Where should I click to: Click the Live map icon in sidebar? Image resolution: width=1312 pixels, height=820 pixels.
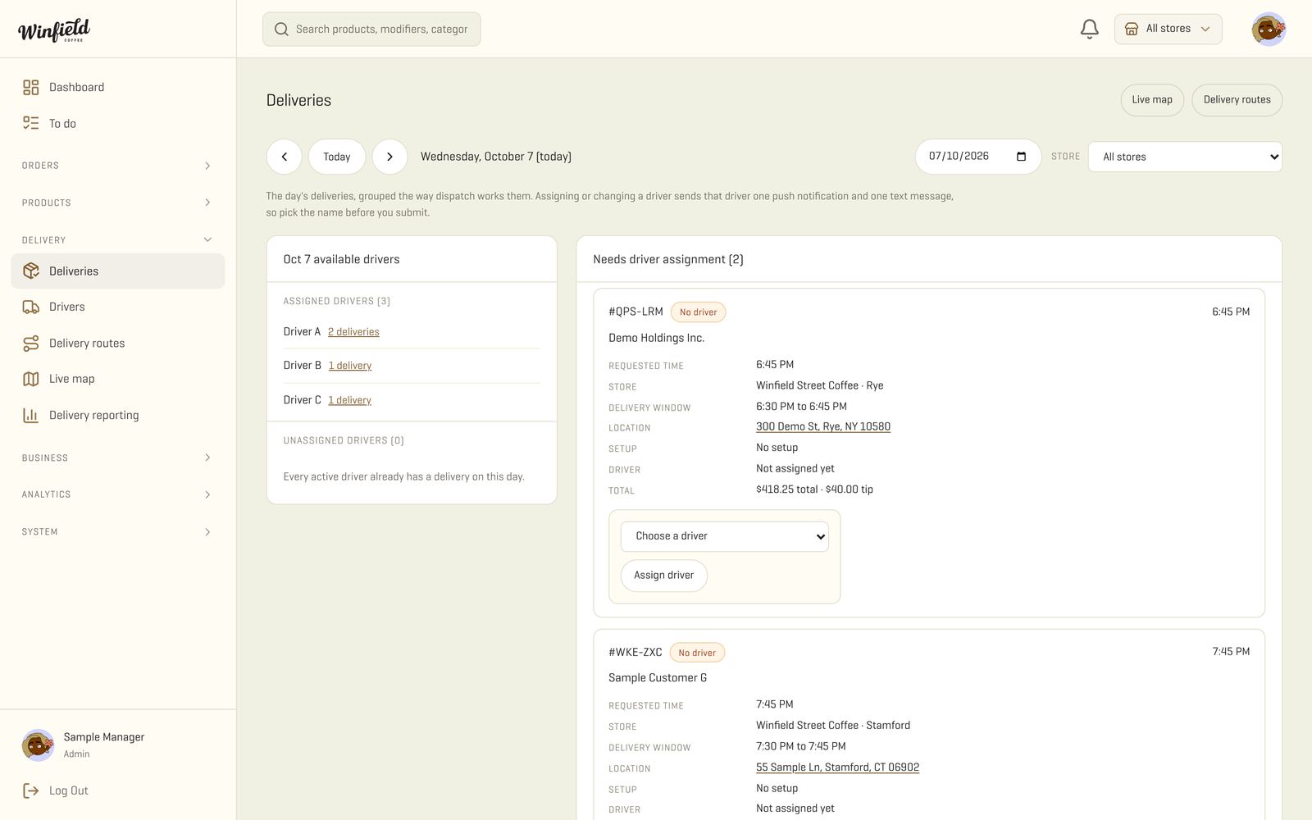(x=31, y=379)
